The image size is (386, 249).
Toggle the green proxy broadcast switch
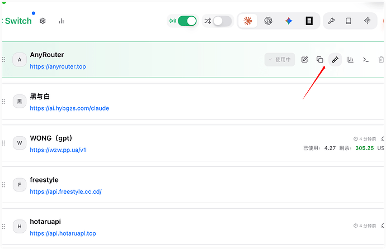coord(187,21)
